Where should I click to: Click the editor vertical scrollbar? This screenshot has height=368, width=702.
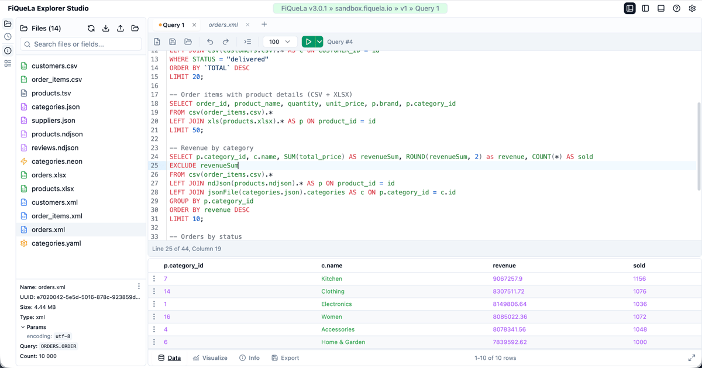click(x=699, y=146)
